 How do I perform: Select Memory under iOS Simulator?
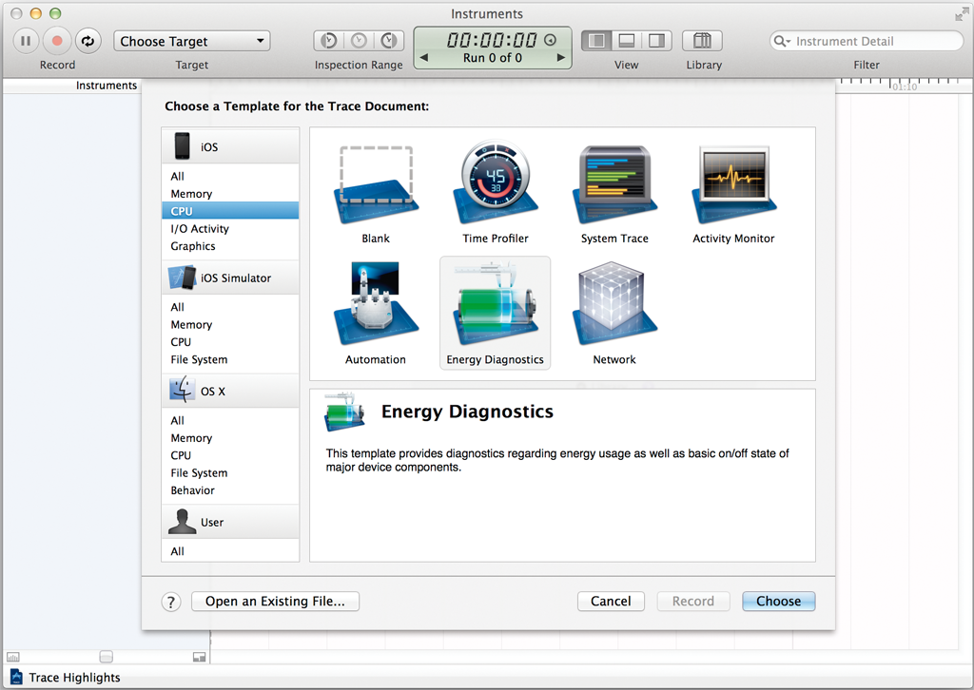[x=230, y=324]
